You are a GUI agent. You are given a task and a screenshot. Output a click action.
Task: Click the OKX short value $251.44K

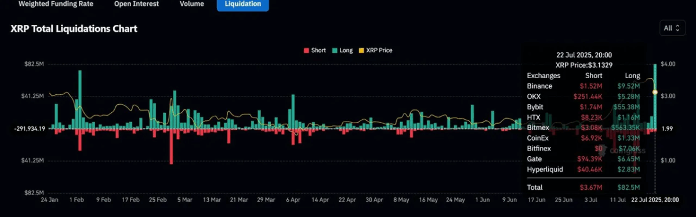point(588,97)
